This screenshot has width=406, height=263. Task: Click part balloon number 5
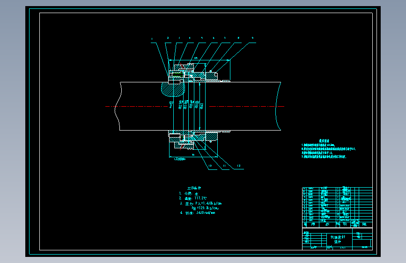202,38
